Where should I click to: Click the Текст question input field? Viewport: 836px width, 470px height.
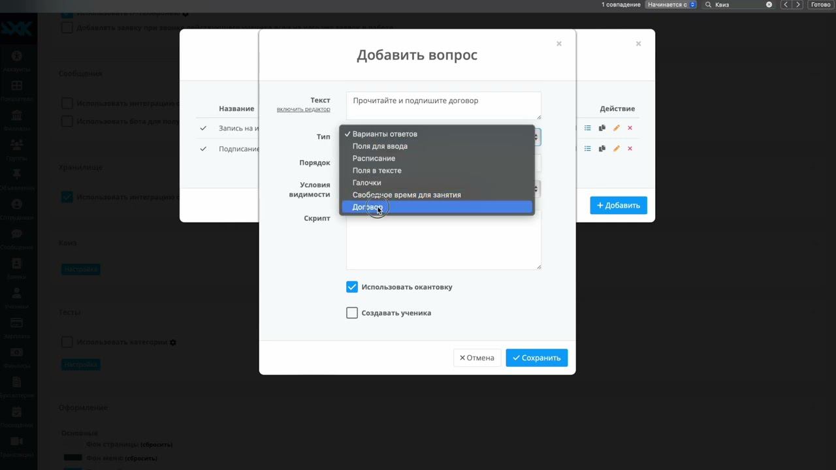click(x=443, y=106)
